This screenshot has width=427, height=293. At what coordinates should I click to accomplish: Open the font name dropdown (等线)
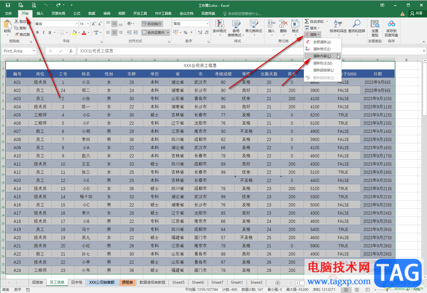coord(77,24)
